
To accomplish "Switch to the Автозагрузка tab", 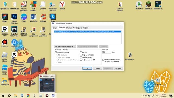I will click(77, 28).
